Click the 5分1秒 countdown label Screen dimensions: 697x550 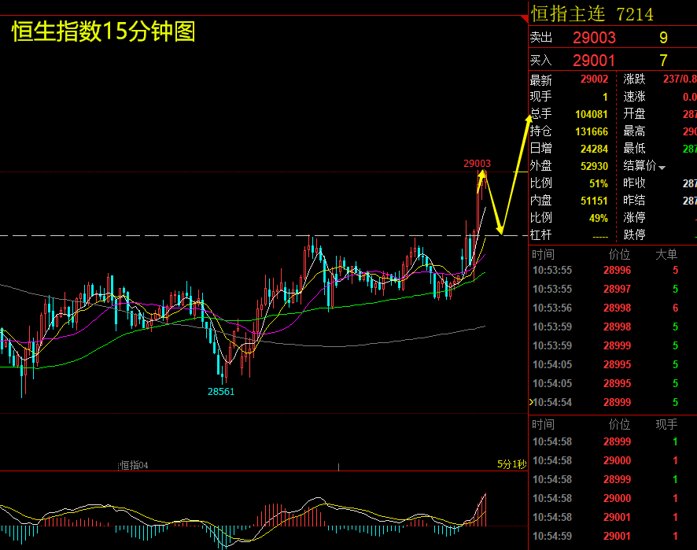[511, 465]
